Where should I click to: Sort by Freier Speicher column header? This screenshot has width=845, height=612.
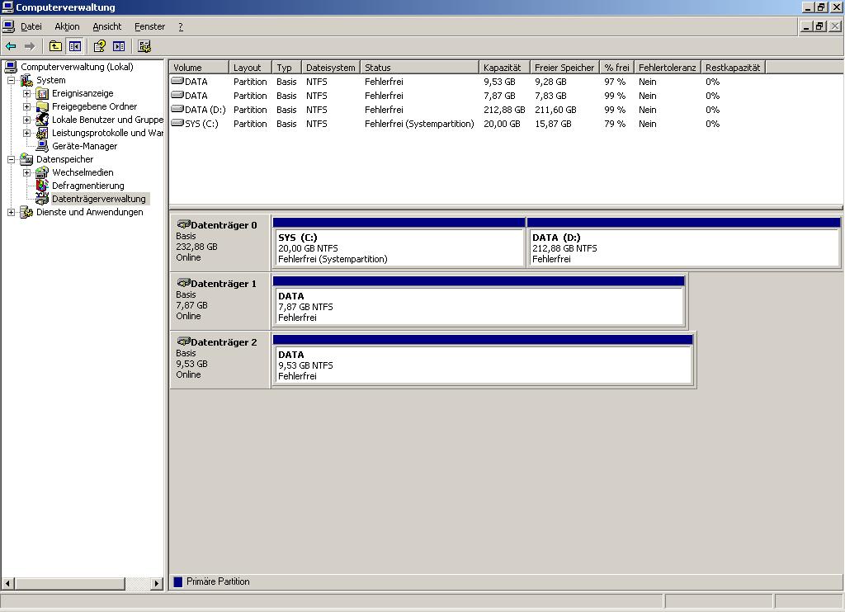[x=564, y=68]
